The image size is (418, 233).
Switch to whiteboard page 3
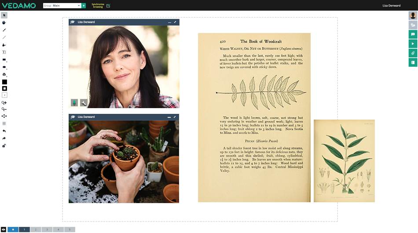click(x=47, y=229)
